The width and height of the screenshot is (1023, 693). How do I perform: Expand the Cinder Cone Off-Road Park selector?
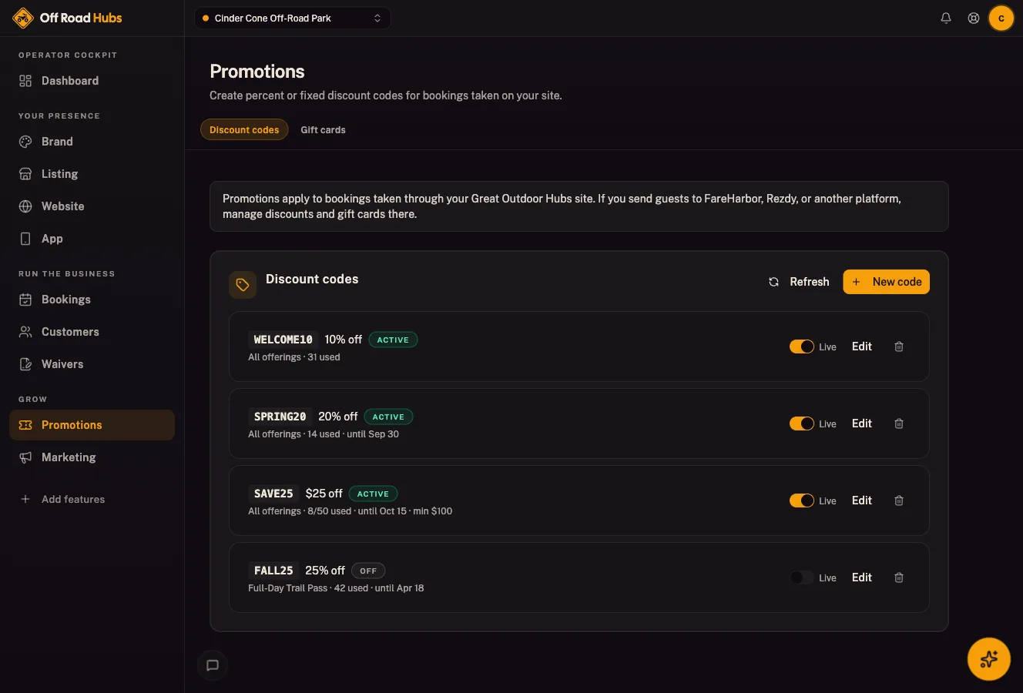click(x=293, y=18)
